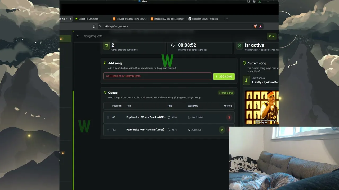The width and height of the screenshot is (339, 190).
Task: Click the TITLE column header
Action: coord(129,106)
